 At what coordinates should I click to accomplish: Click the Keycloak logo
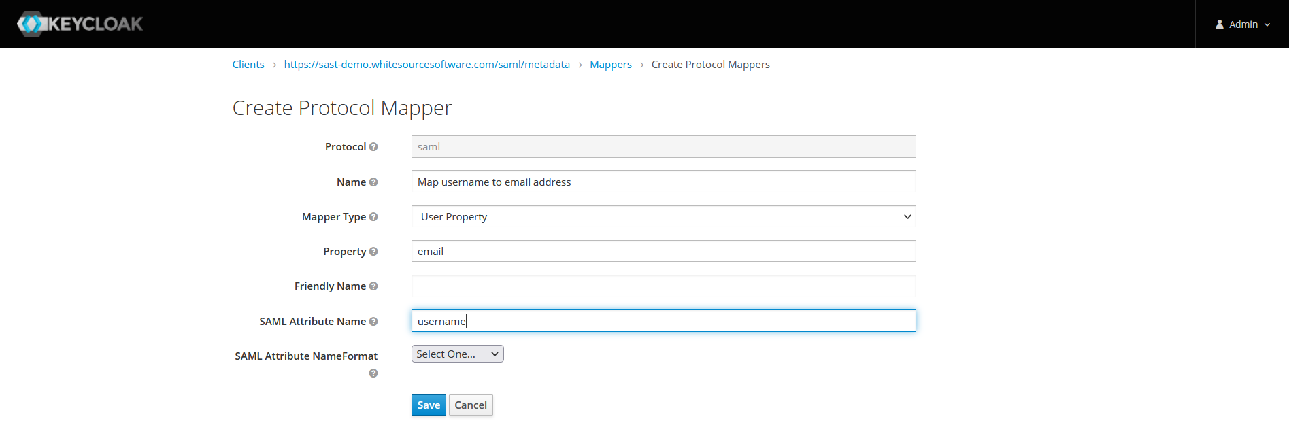80,24
